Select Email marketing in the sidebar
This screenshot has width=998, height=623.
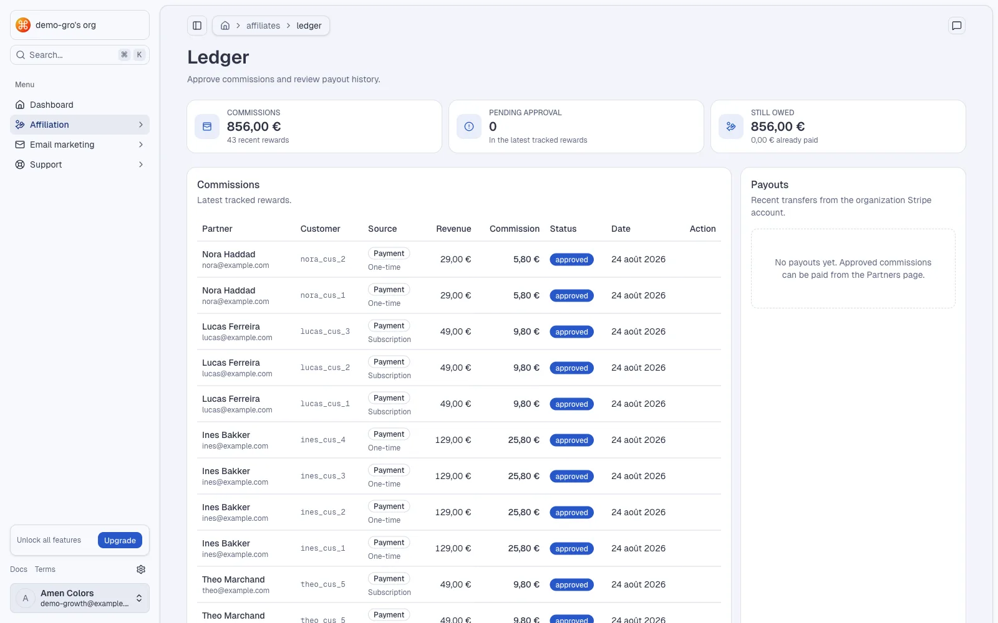click(x=80, y=145)
